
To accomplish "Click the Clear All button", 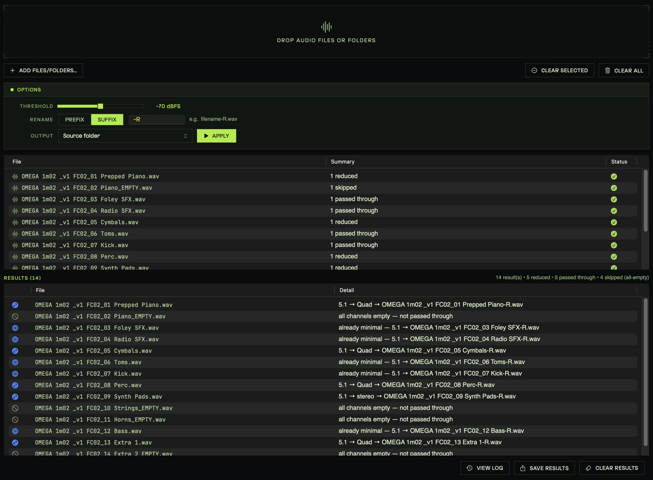I will 624,70.
